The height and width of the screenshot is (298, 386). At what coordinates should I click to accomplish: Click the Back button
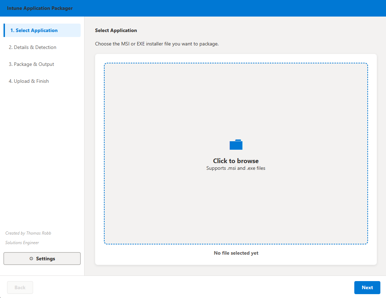click(20, 287)
